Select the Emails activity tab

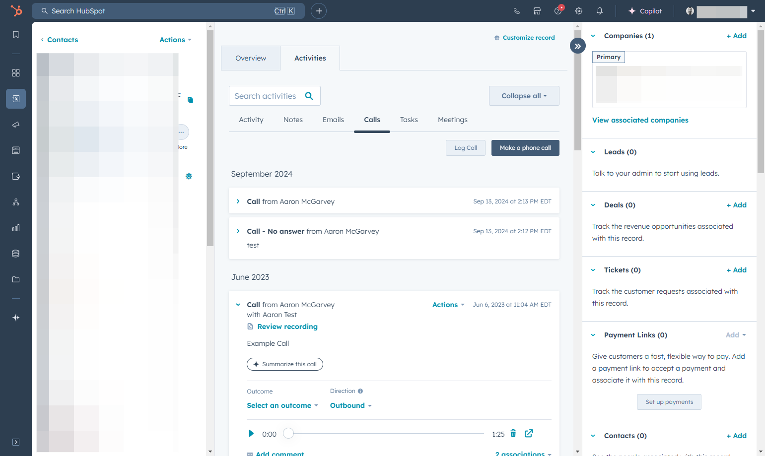click(x=333, y=120)
